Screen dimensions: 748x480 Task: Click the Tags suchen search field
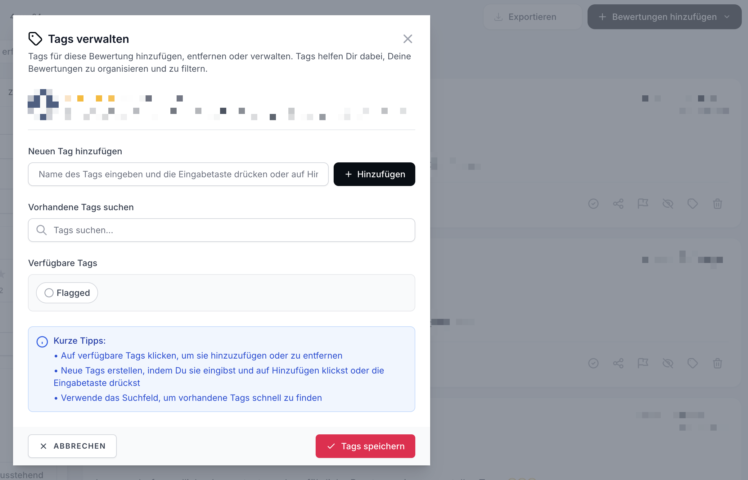(222, 230)
